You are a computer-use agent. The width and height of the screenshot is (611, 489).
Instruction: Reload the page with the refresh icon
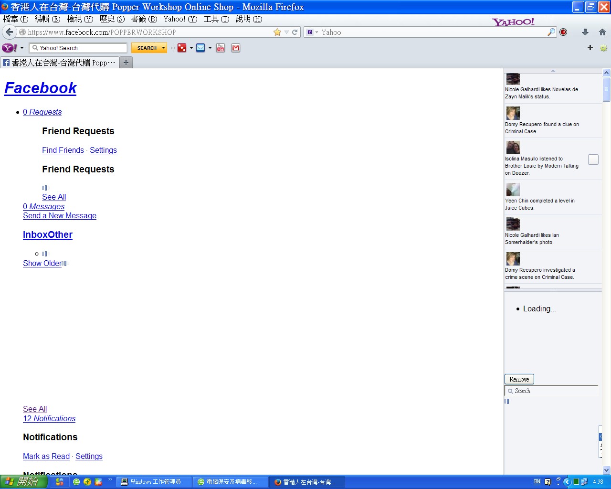(295, 32)
